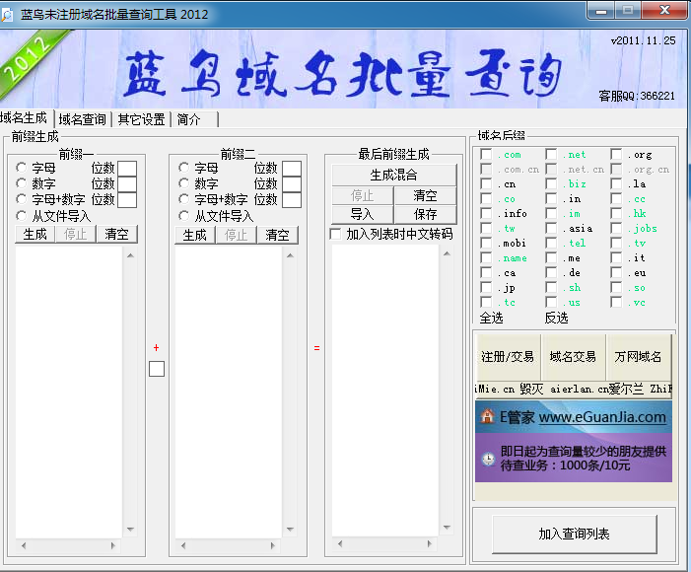Click the 位数 field next to 字母 in 前缀一

point(128,169)
